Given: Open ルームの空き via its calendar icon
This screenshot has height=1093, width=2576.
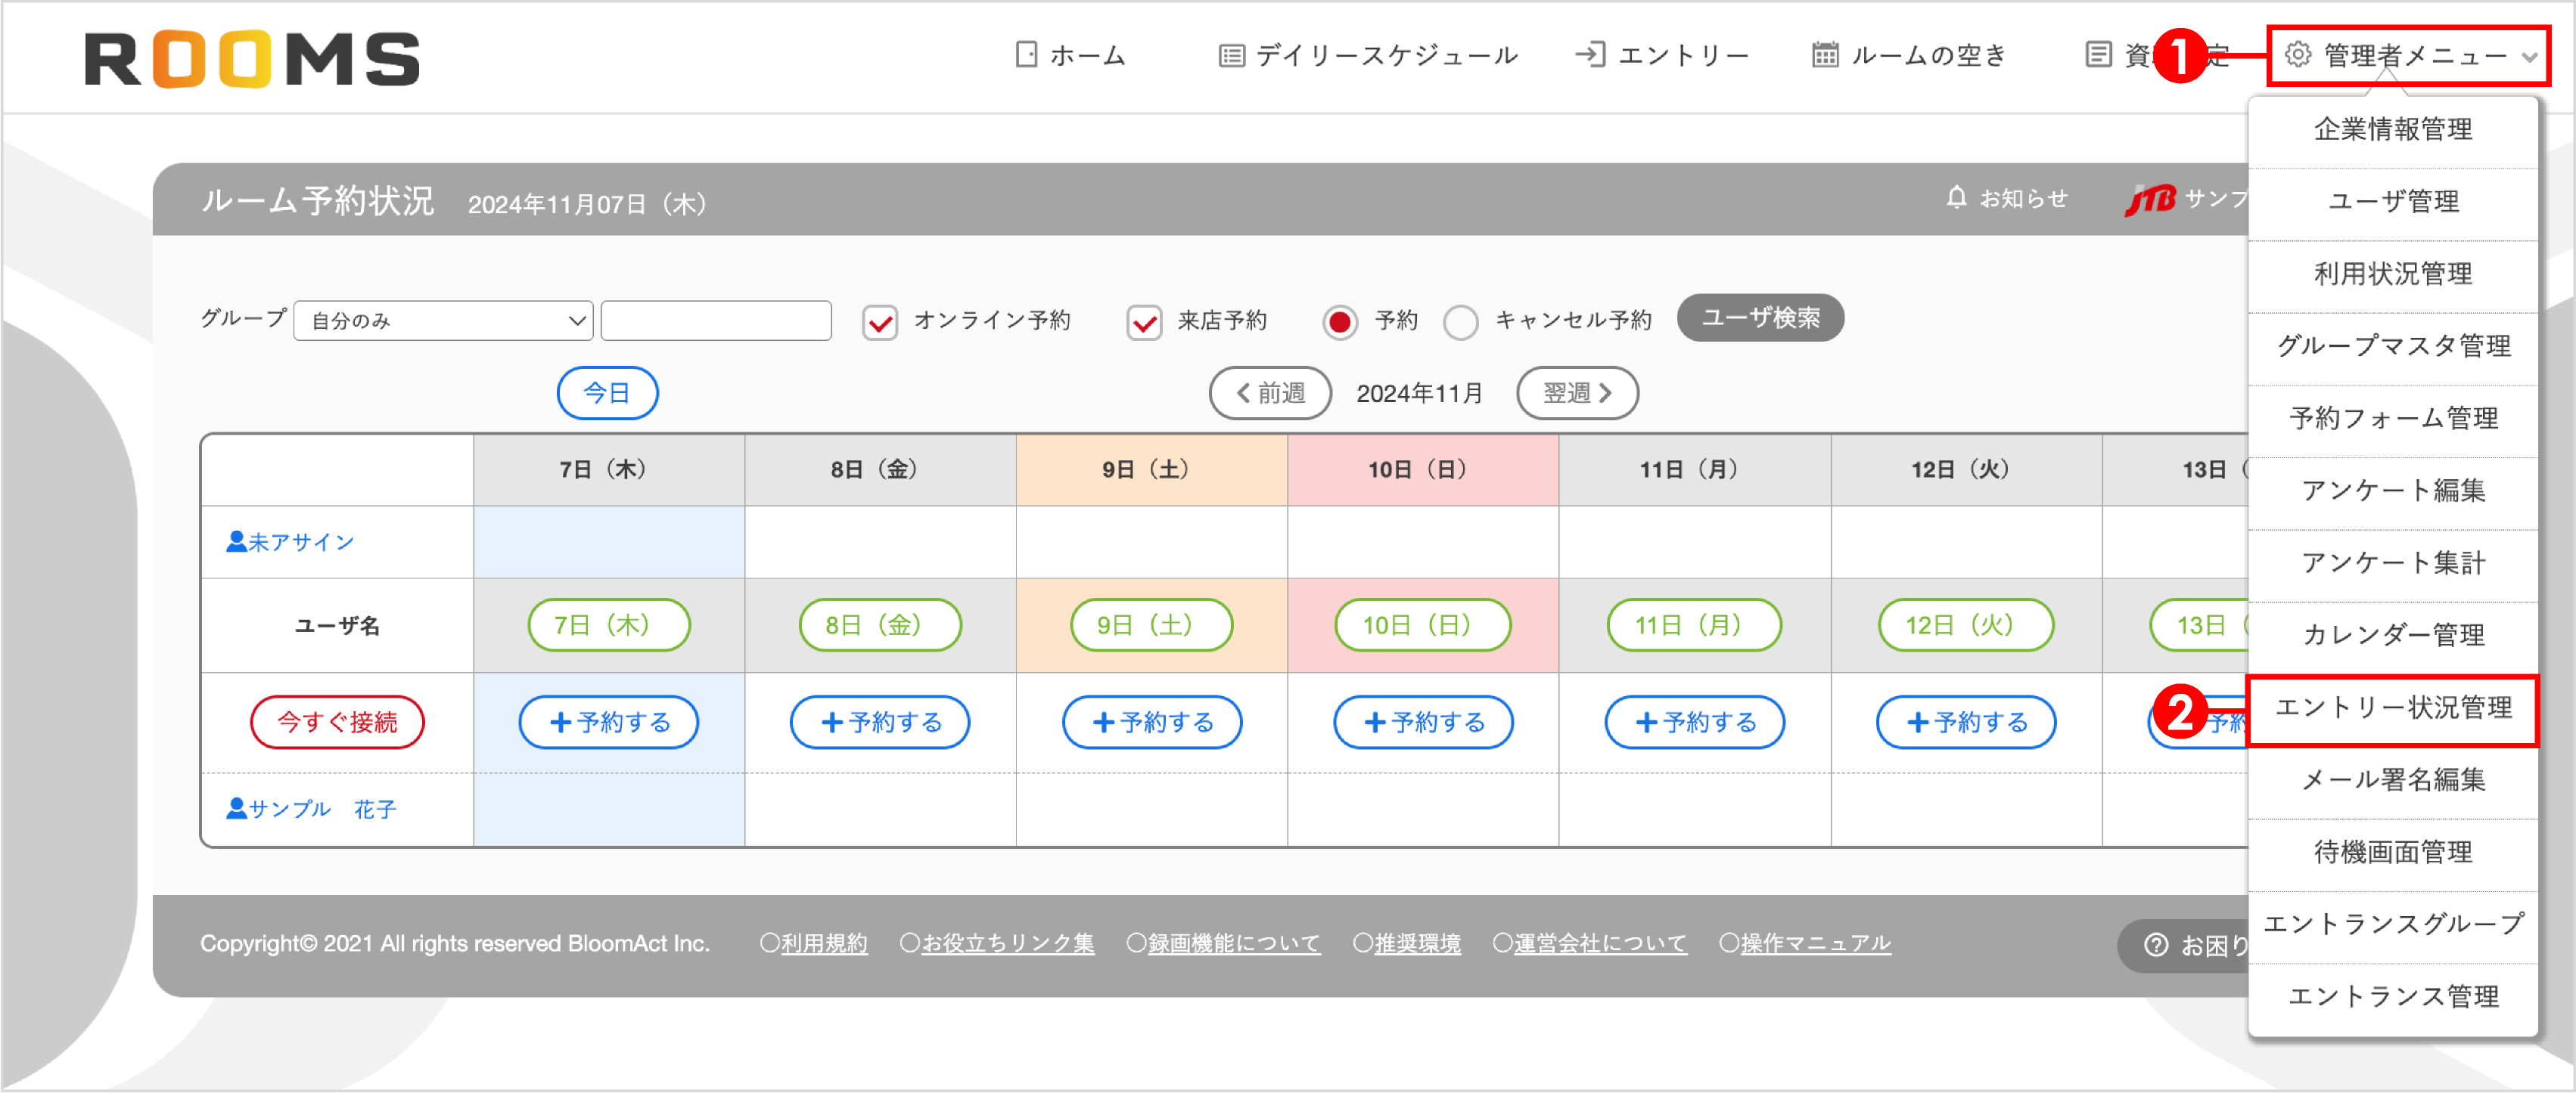Looking at the screenshot, I should 1827,55.
